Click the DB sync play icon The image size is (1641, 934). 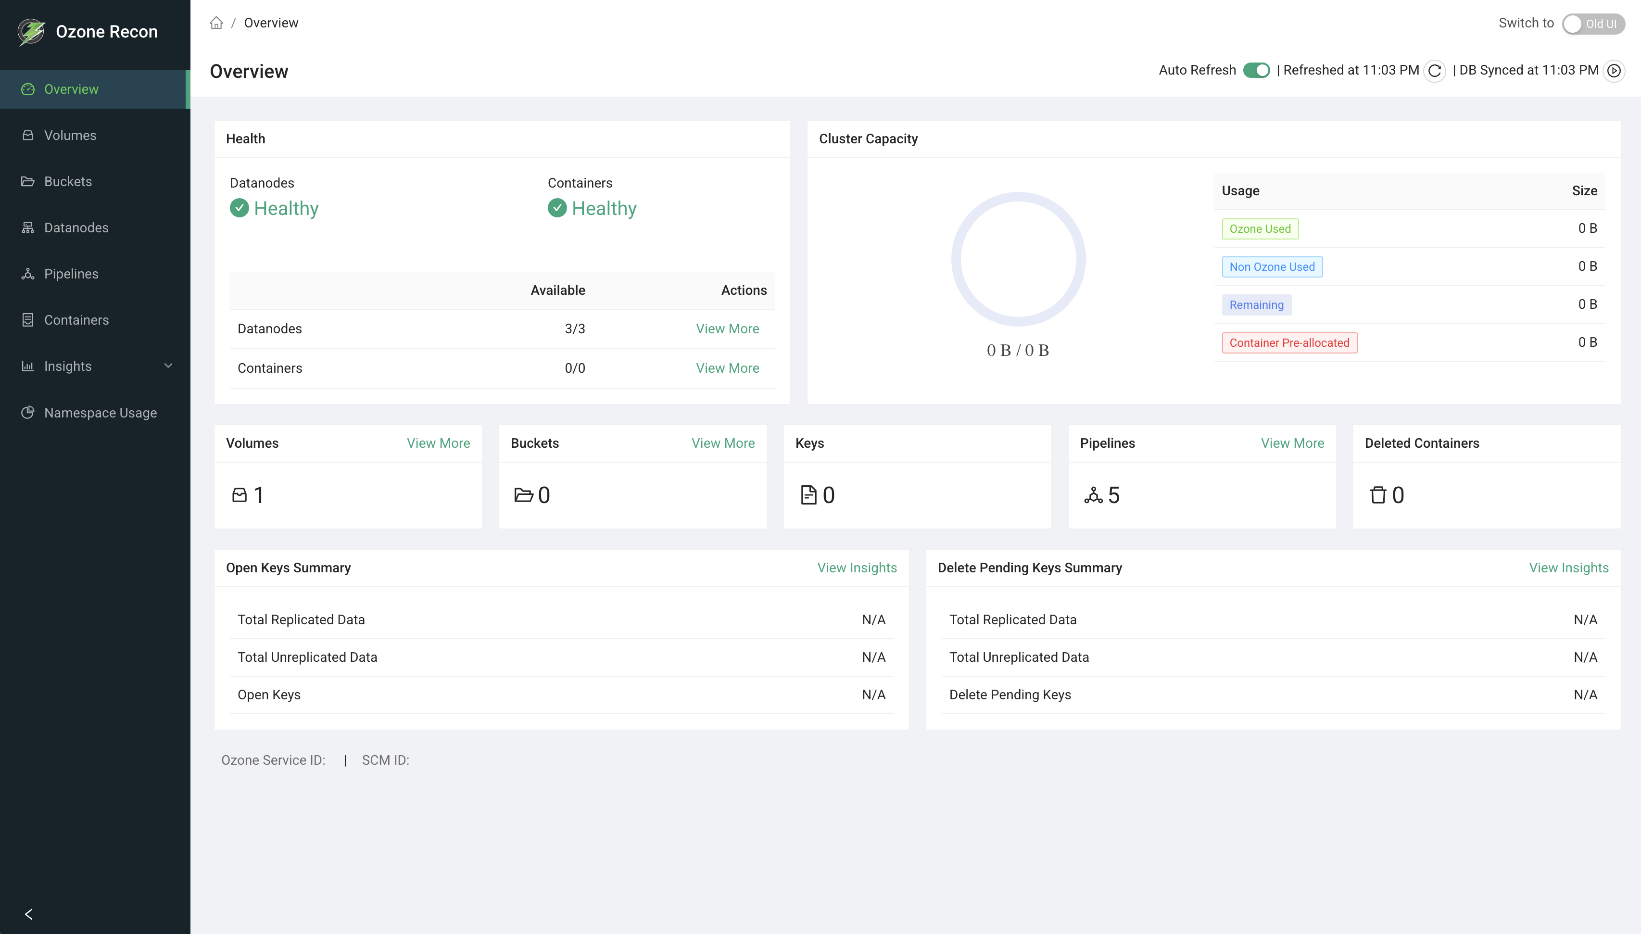1615,71
